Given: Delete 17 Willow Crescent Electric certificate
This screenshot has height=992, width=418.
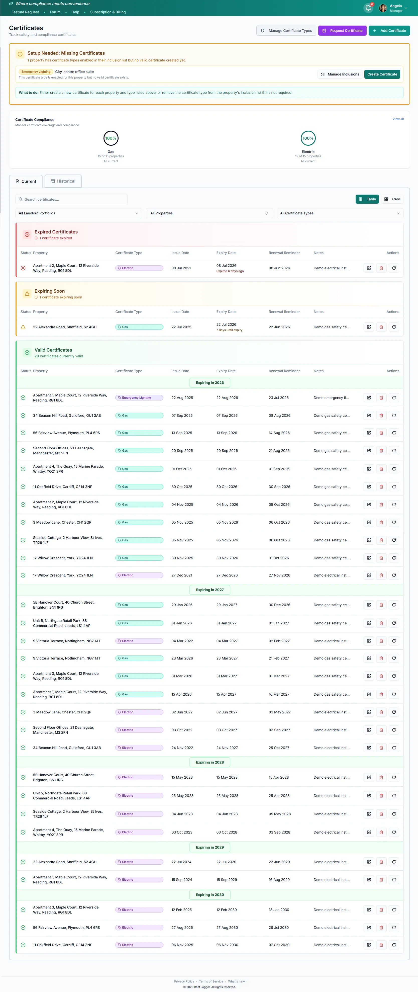Looking at the screenshot, I should click(x=381, y=575).
